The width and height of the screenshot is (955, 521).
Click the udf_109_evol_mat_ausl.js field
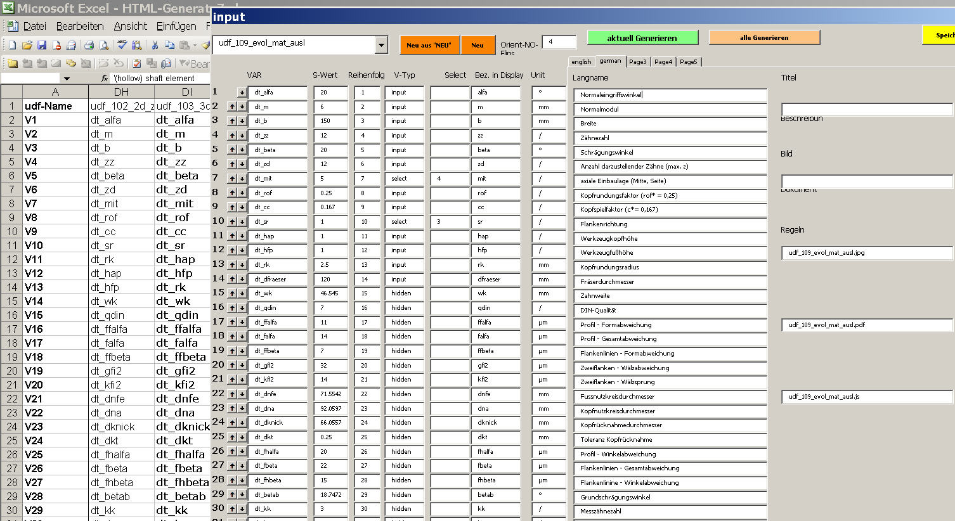(867, 397)
